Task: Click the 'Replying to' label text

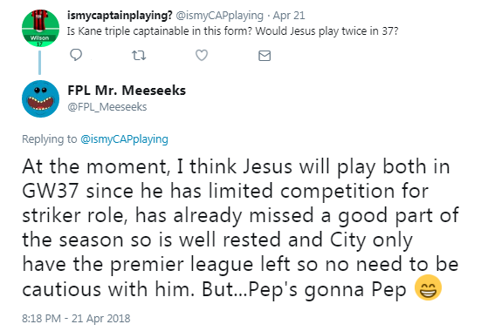Action: [50, 139]
